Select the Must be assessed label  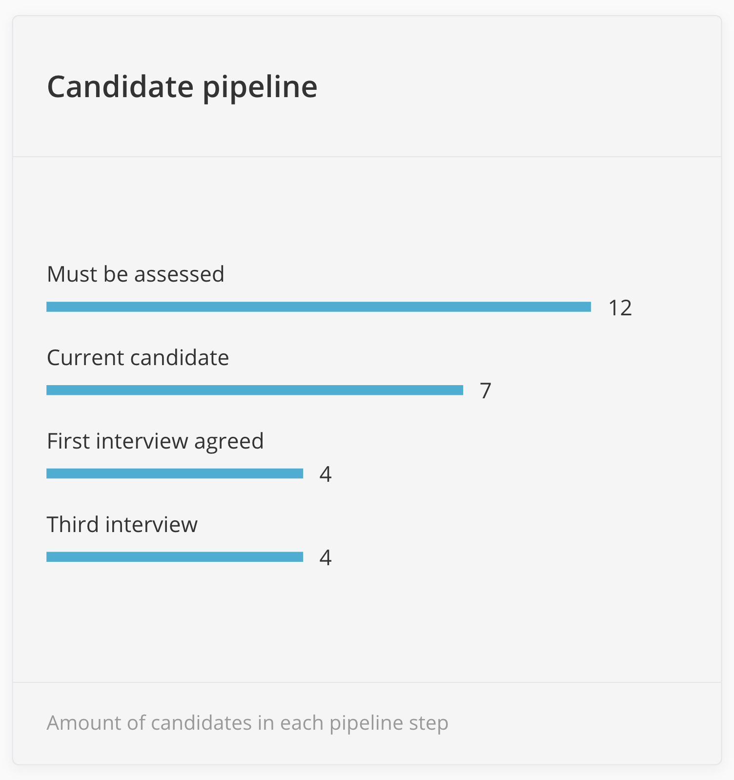coord(135,274)
